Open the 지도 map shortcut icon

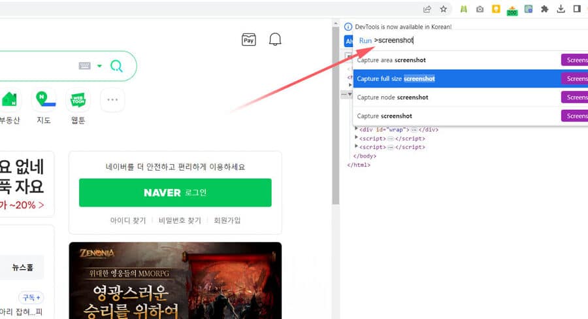44,99
